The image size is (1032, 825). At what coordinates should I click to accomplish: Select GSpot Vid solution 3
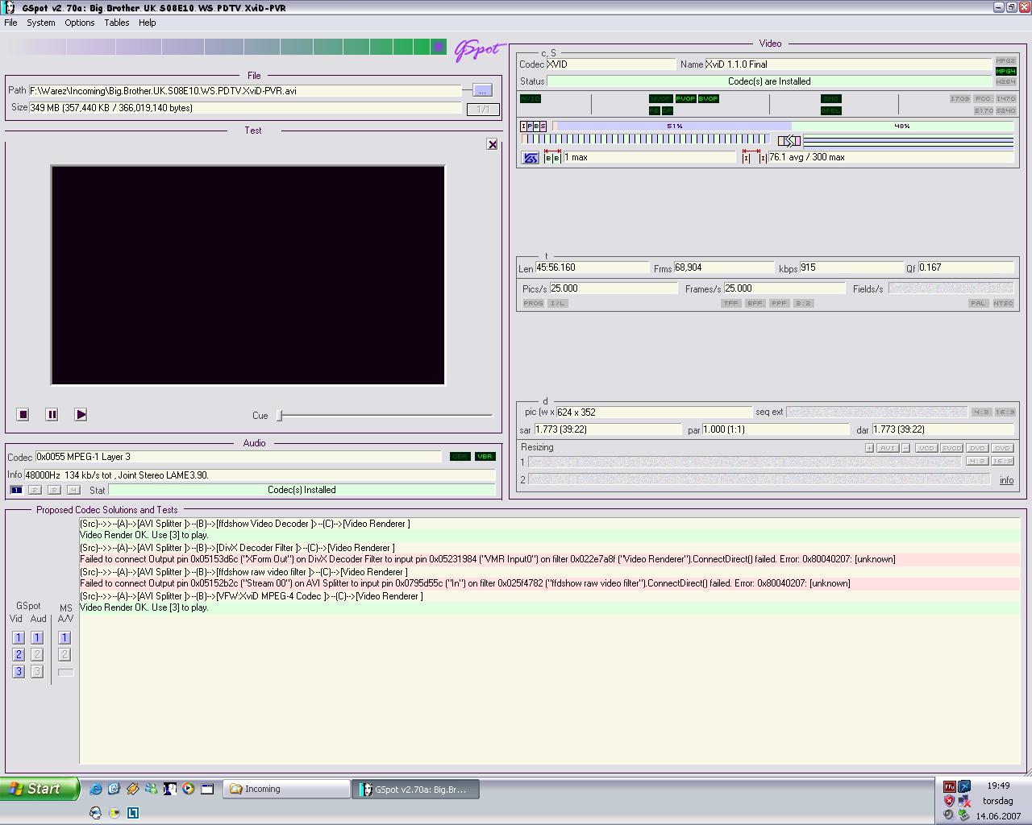(x=19, y=671)
